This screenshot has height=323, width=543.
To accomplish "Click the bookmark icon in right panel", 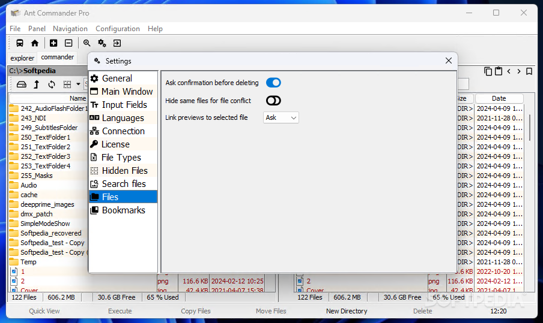I will coord(529,71).
